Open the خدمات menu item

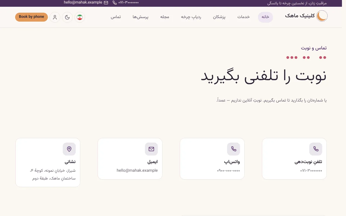244,17
